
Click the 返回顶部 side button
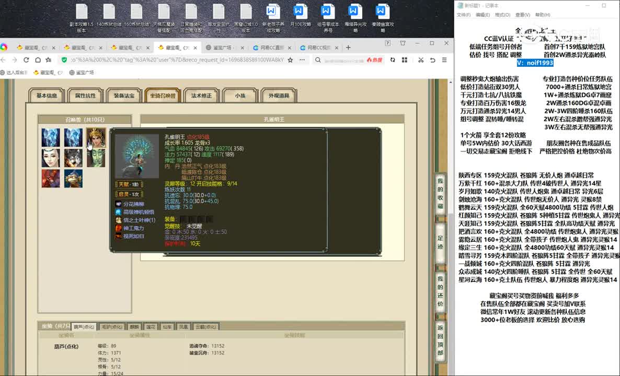(x=440, y=340)
